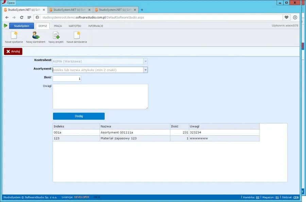Click into the Ilość quantity field
This screenshot has height=202, width=306.
[67, 79]
